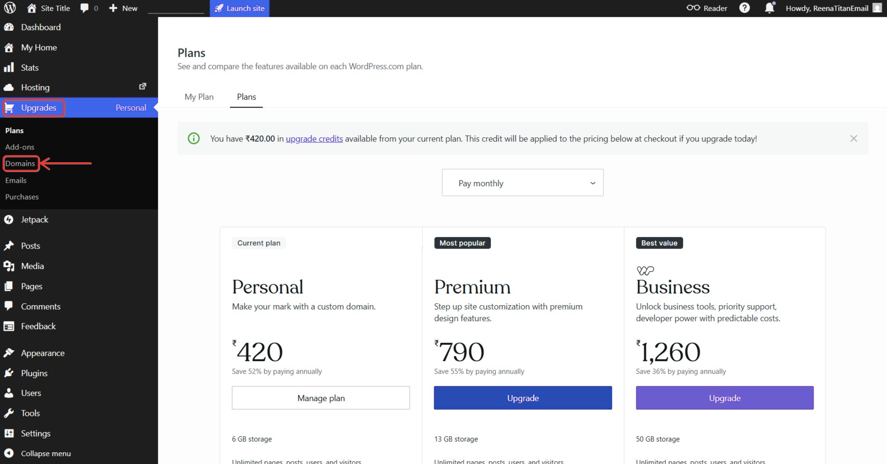Click the Business plan heading
887x464 pixels.
pos(673,287)
